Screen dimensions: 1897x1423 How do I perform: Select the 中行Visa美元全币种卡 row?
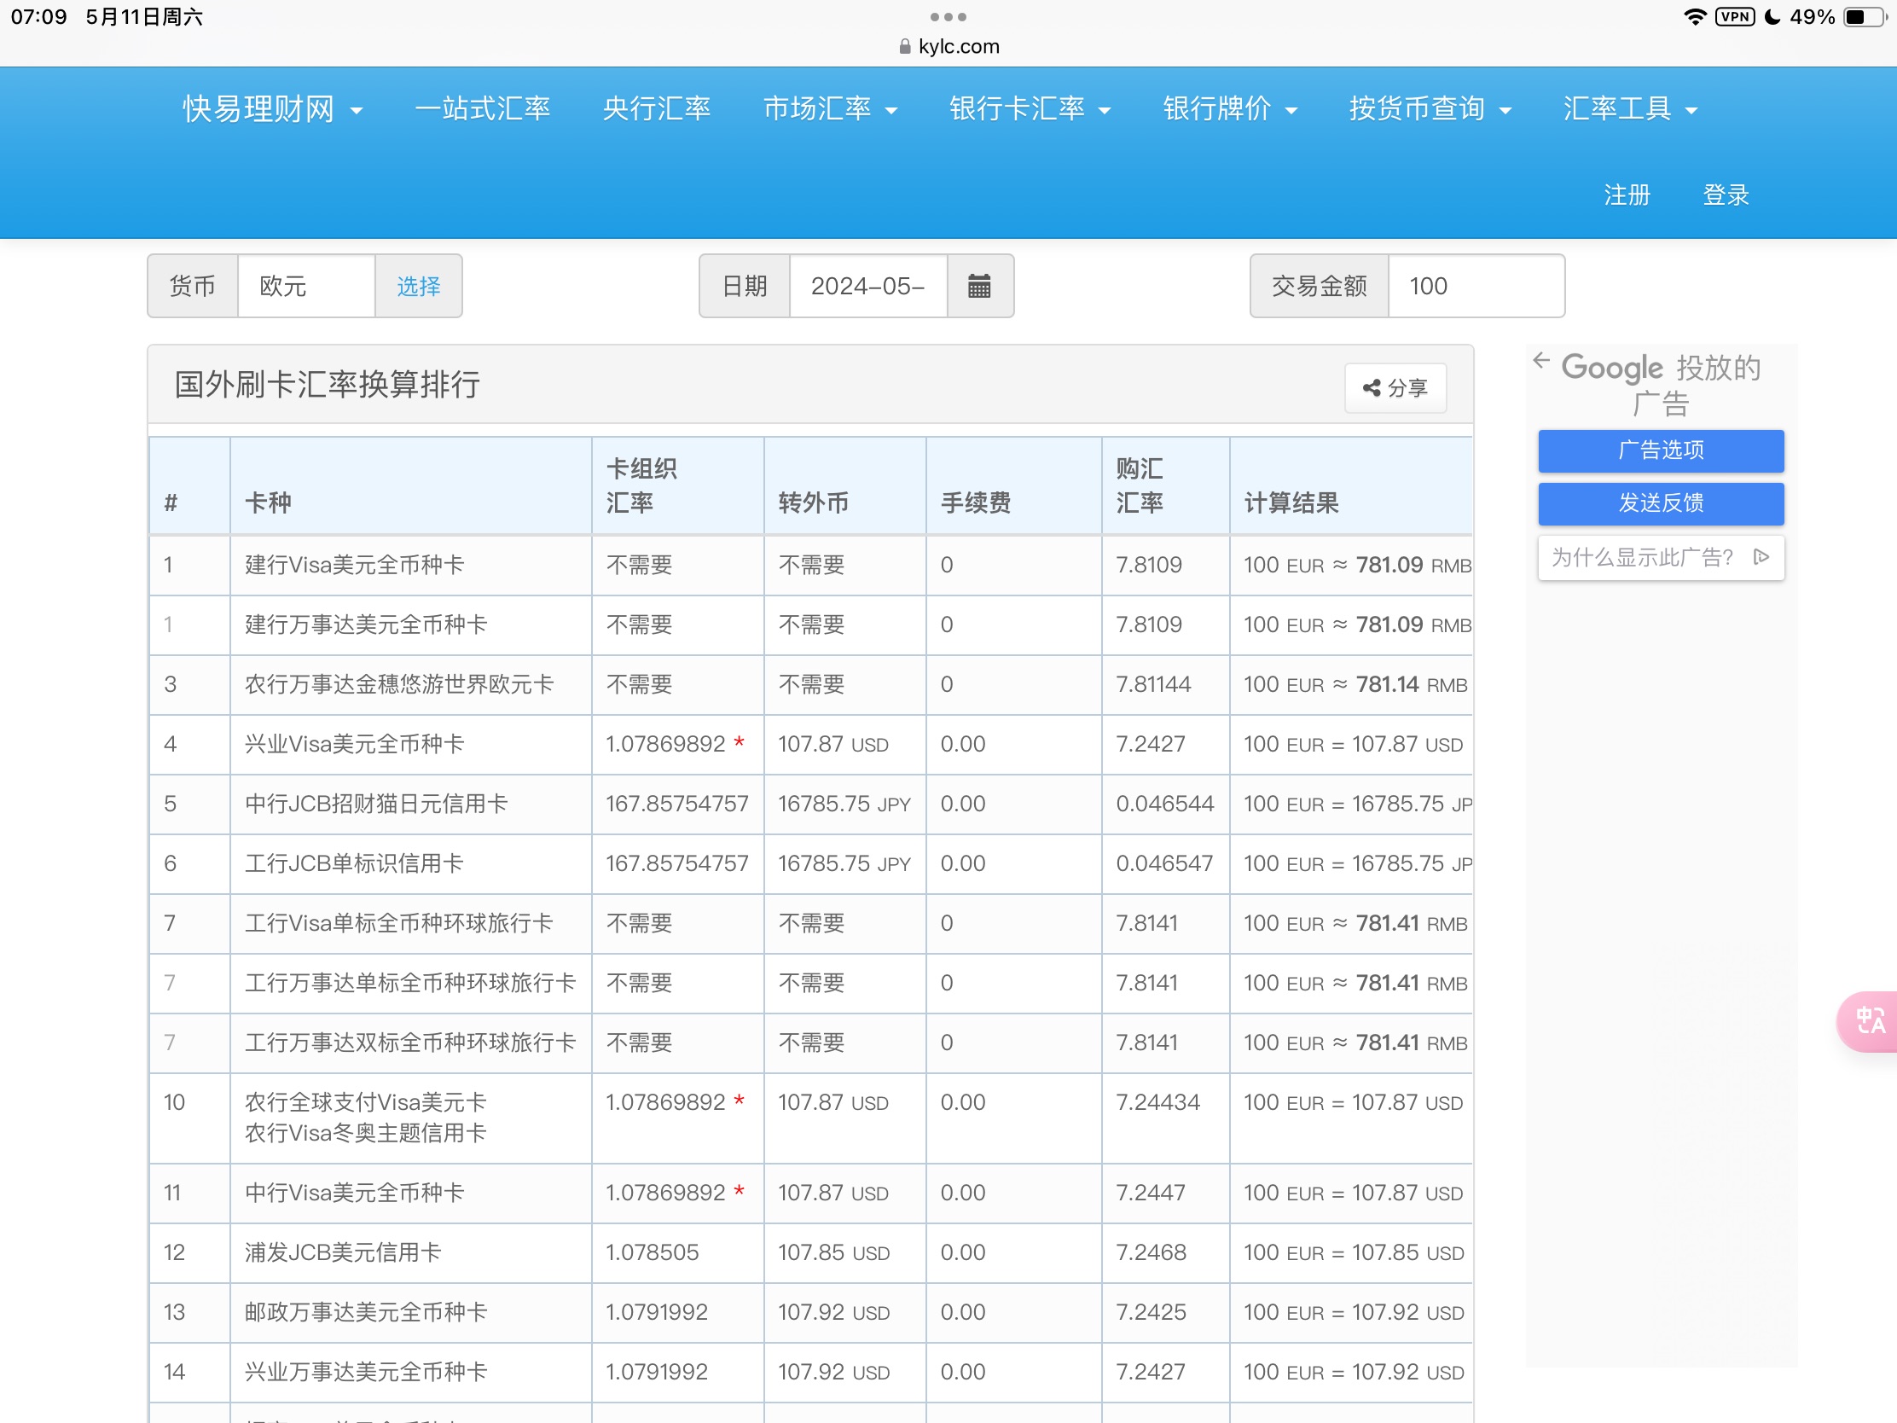810,1194
